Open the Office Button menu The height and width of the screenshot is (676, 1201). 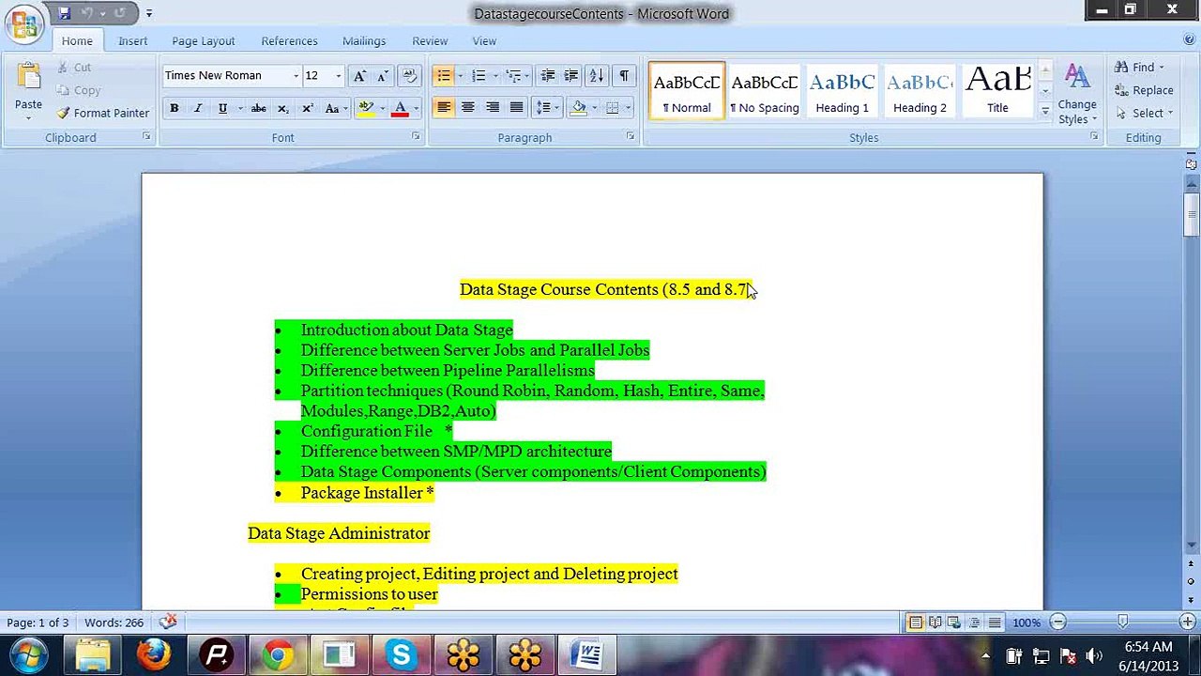pos(23,22)
